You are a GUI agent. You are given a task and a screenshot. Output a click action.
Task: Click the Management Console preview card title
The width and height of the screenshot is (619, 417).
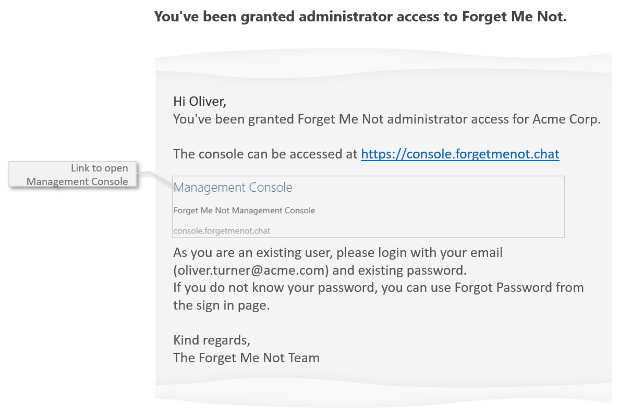coord(233,188)
